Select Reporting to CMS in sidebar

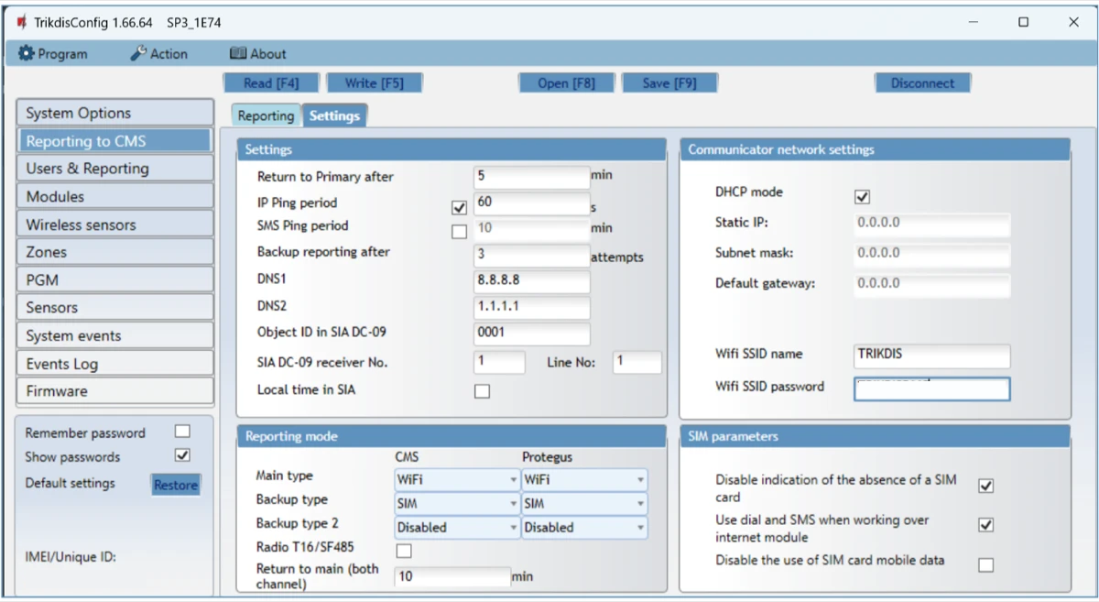(x=114, y=141)
